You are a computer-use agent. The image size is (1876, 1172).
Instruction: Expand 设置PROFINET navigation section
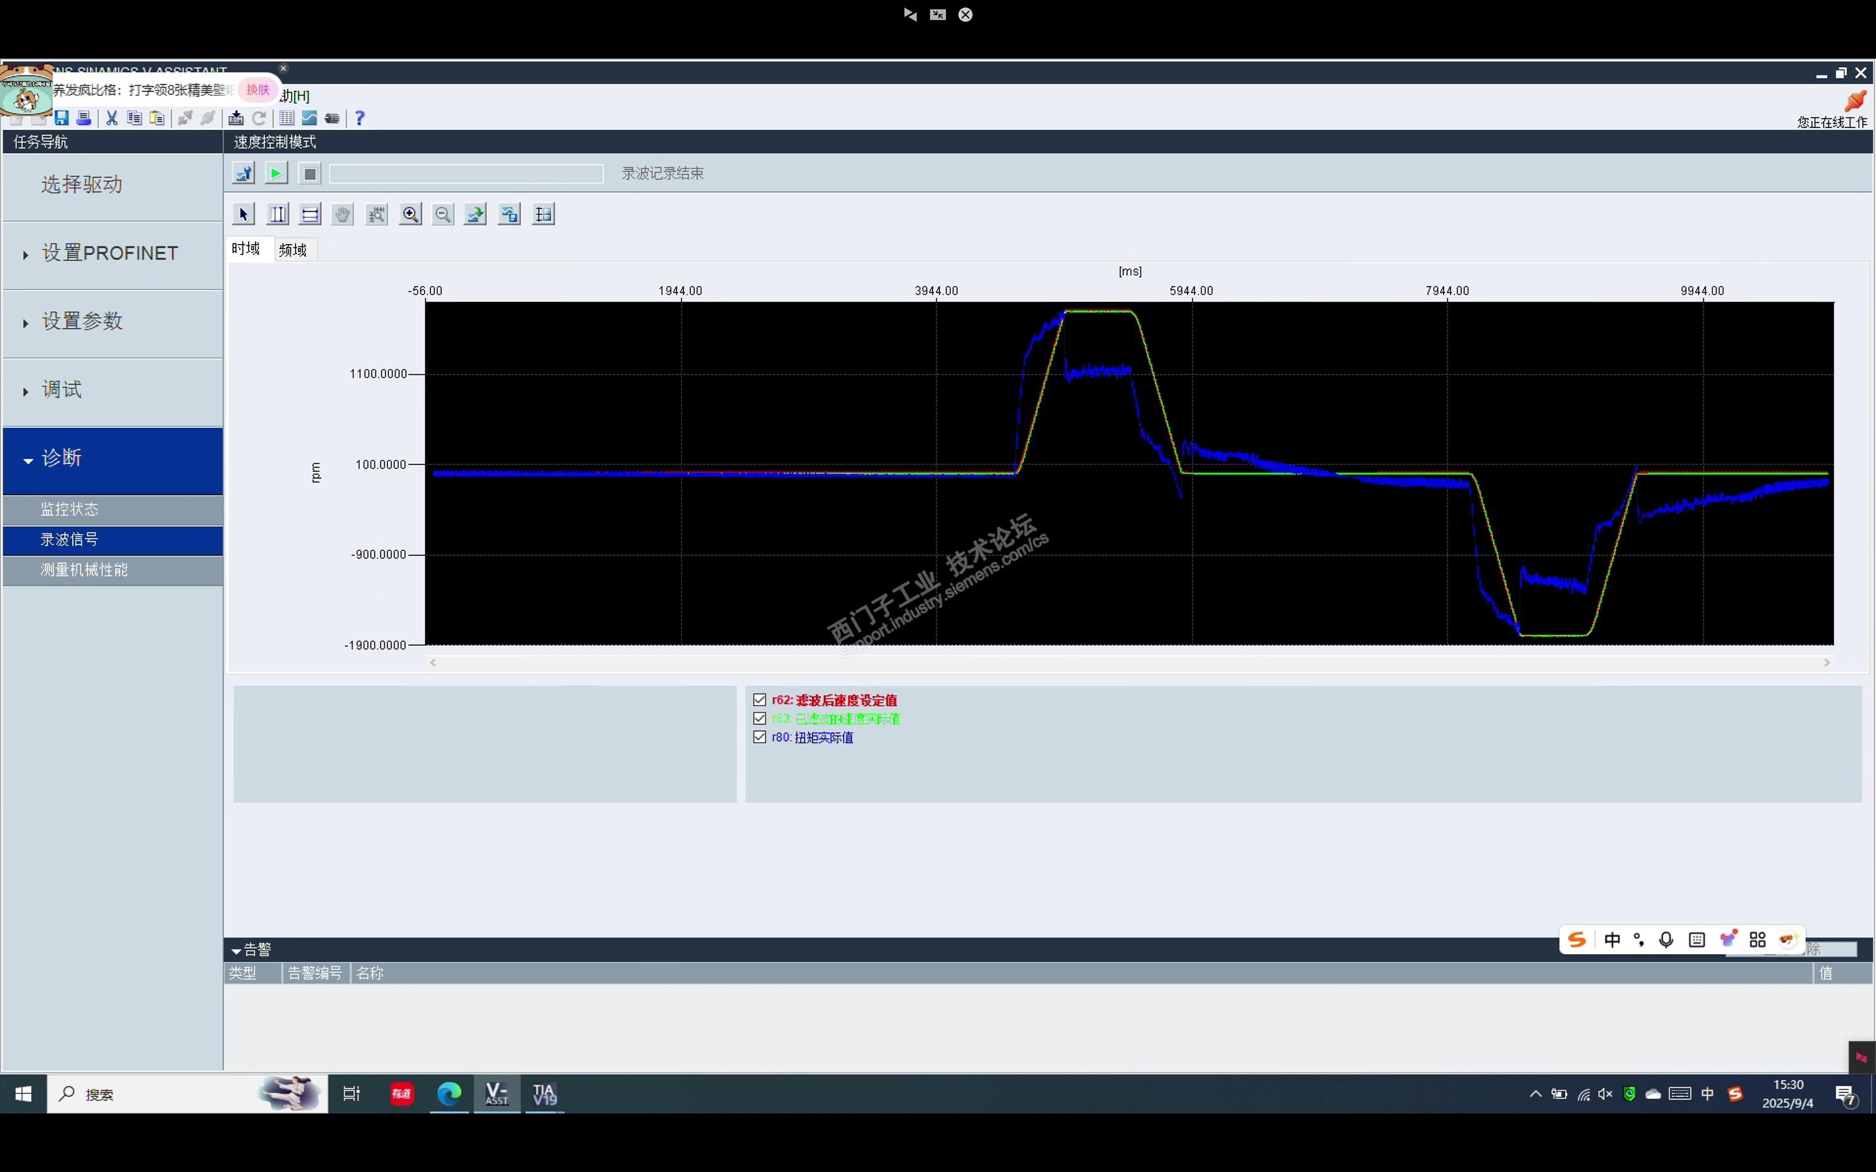coord(110,253)
